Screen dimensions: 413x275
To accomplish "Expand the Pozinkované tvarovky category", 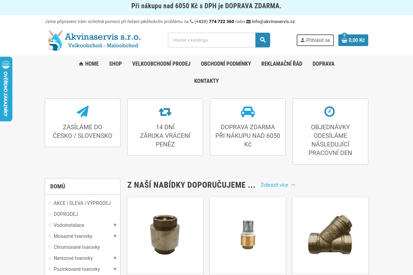I will [115, 269].
